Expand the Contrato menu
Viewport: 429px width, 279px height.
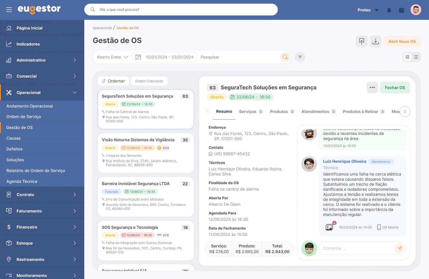click(42, 195)
